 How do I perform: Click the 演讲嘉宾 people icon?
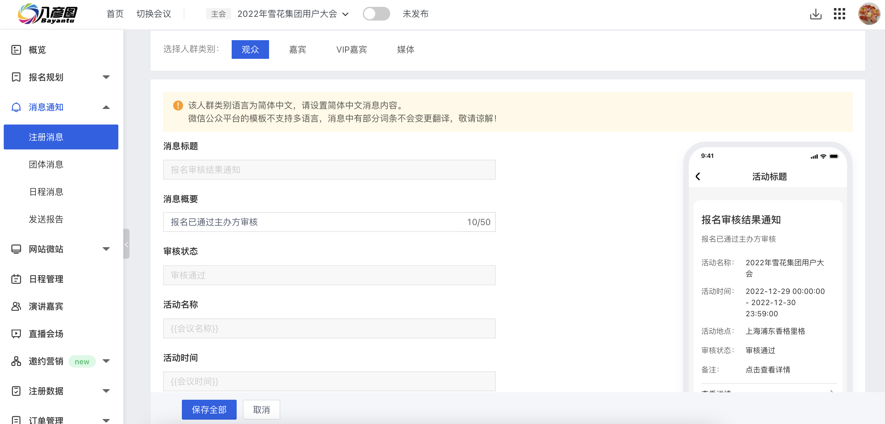(x=16, y=306)
